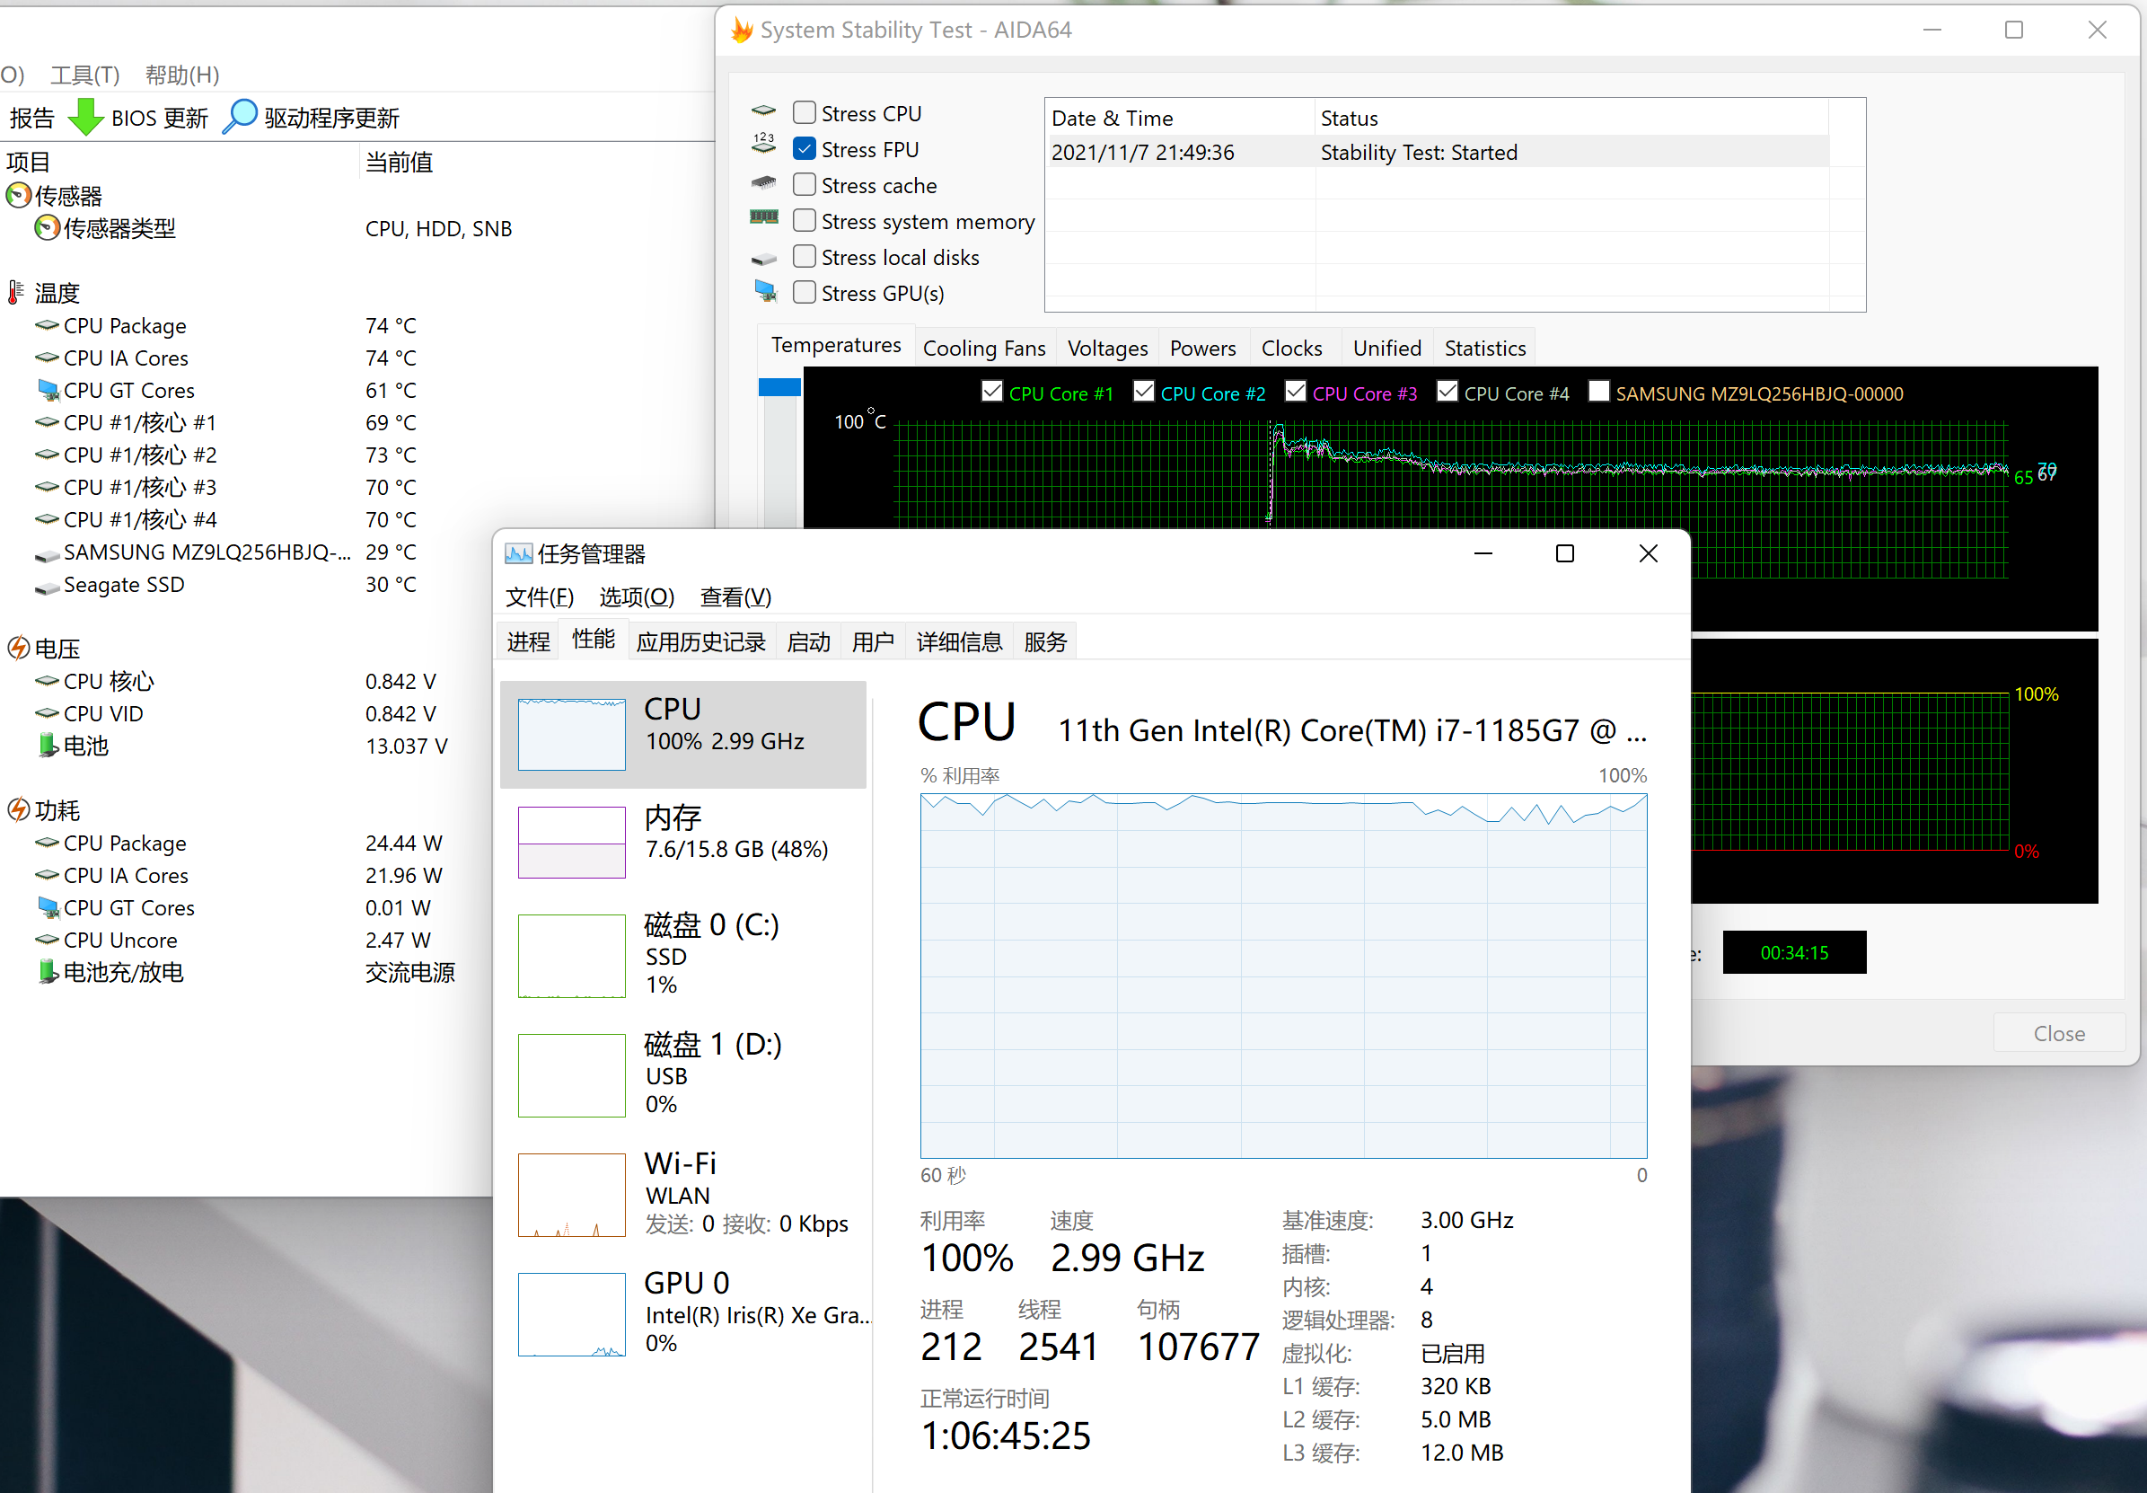Screen dimensions: 2147x1493
Task: Hide CPU Core #4 graph line
Action: click(x=1447, y=391)
